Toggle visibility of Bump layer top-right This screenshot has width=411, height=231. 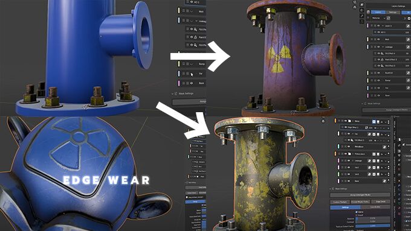tap(378, 80)
